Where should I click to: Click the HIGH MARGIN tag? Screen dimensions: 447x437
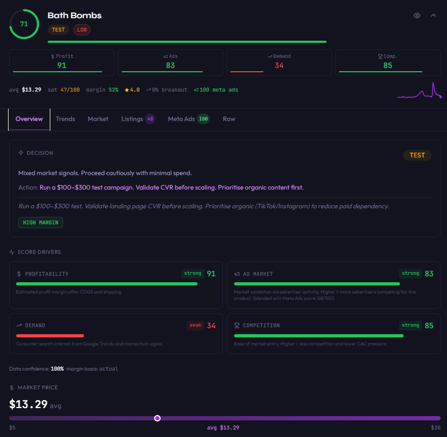[x=41, y=222]
